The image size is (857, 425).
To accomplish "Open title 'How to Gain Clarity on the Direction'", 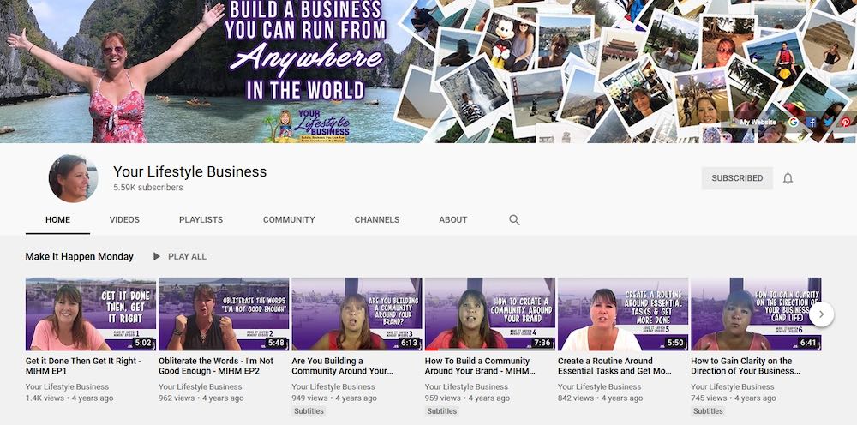I will [x=746, y=366].
